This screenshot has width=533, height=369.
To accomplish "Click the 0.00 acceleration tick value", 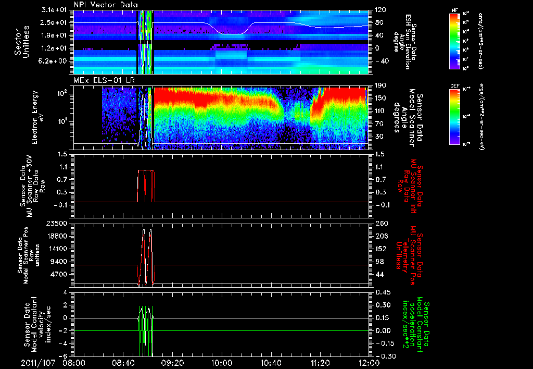I will click(x=383, y=331).
